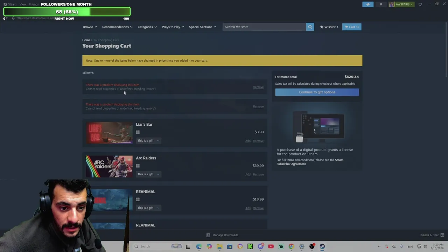Click the store search magnifier button

pyautogui.click(x=310, y=27)
